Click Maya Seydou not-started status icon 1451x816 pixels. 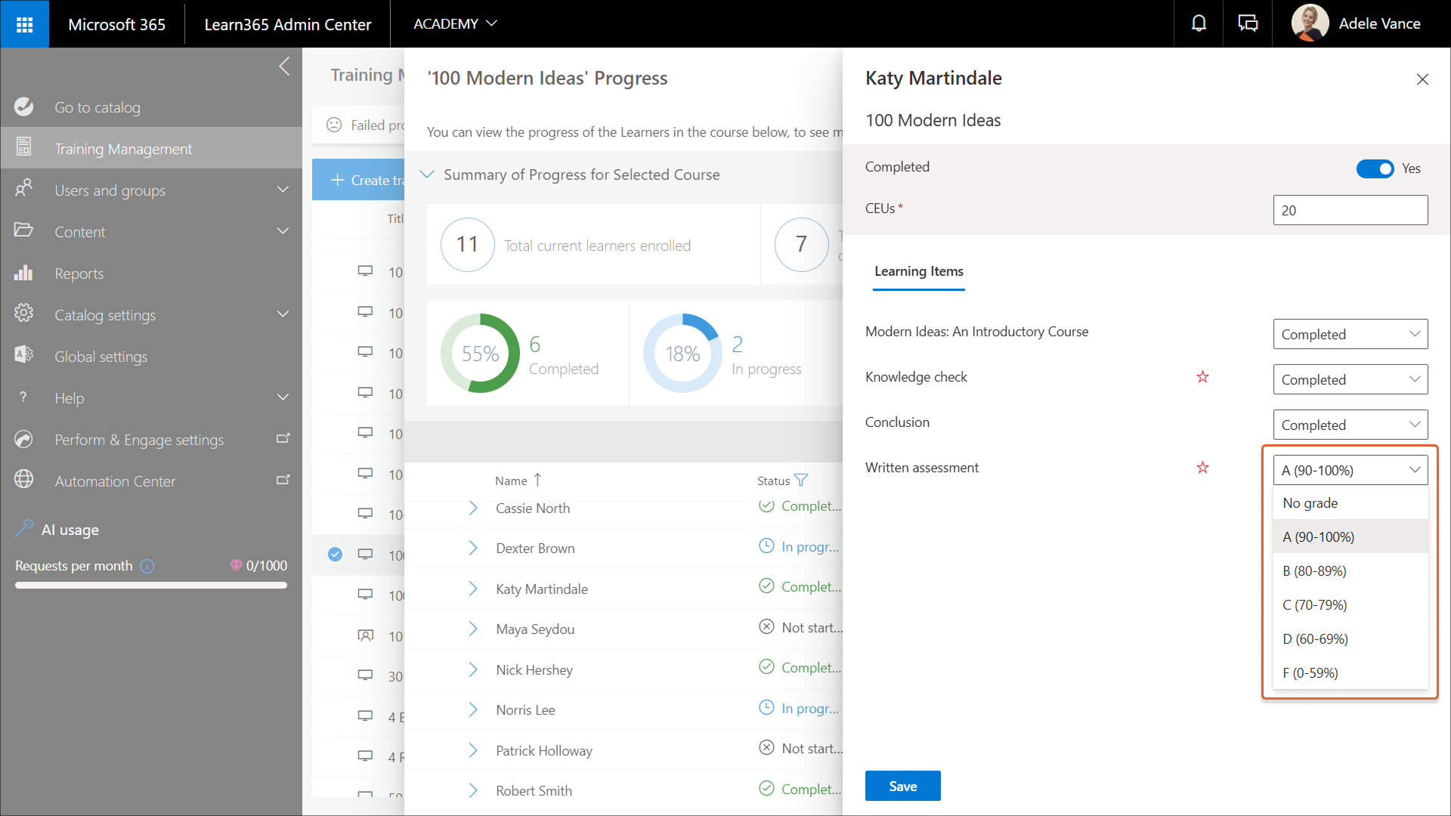(x=766, y=626)
